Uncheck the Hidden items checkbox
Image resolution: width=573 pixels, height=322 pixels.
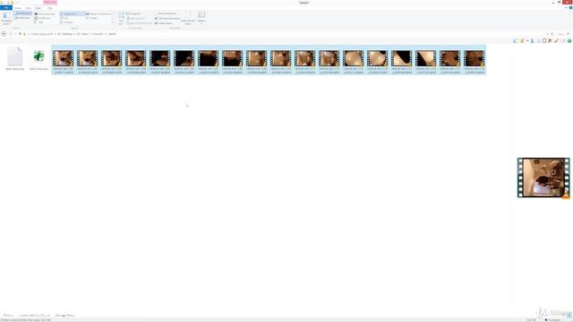(x=164, y=23)
